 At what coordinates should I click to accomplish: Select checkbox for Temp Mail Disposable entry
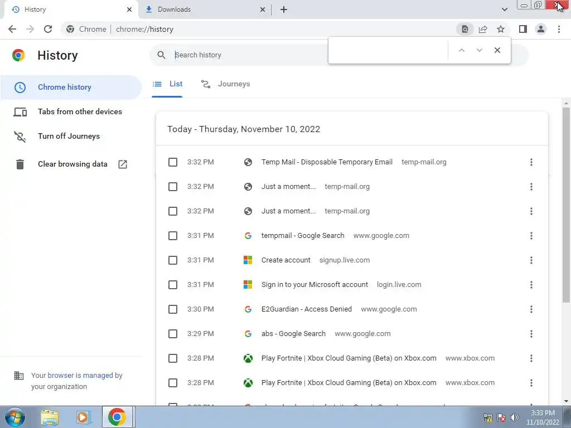tap(173, 162)
